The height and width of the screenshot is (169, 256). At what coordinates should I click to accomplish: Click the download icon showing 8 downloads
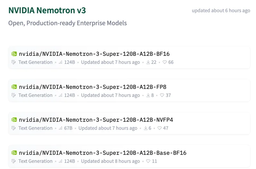click(x=148, y=95)
